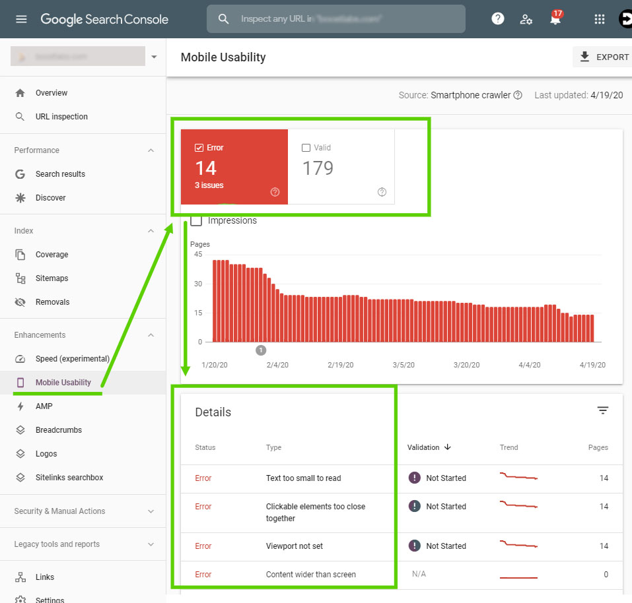Image resolution: width=632 pixels, height=603 pixels.
Task: Click the Google G Search results icon
Action: tap(20, 174)
